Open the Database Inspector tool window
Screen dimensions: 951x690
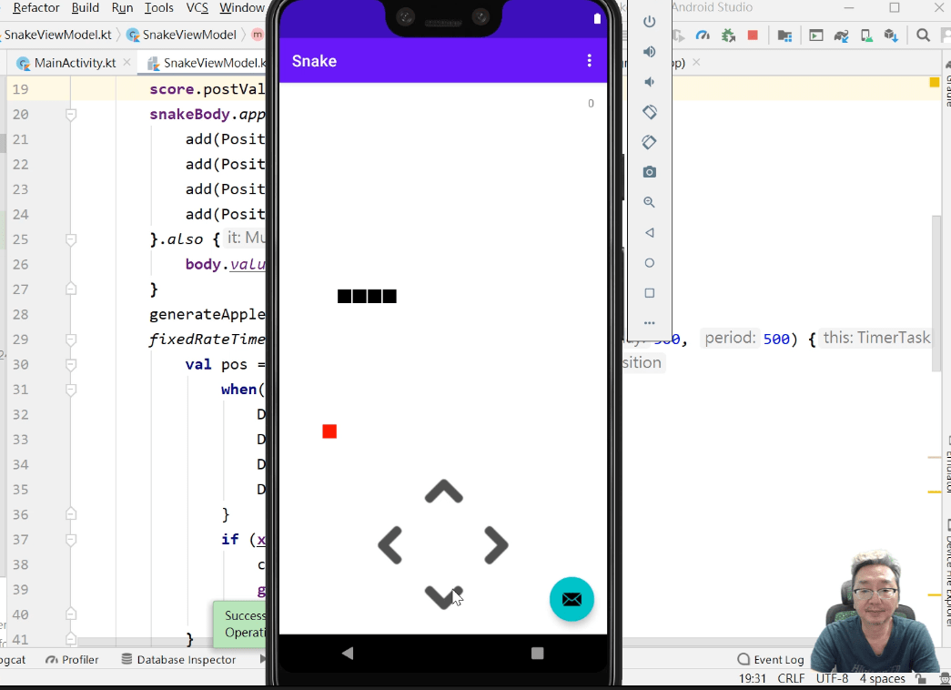click(x=178, y=660)
